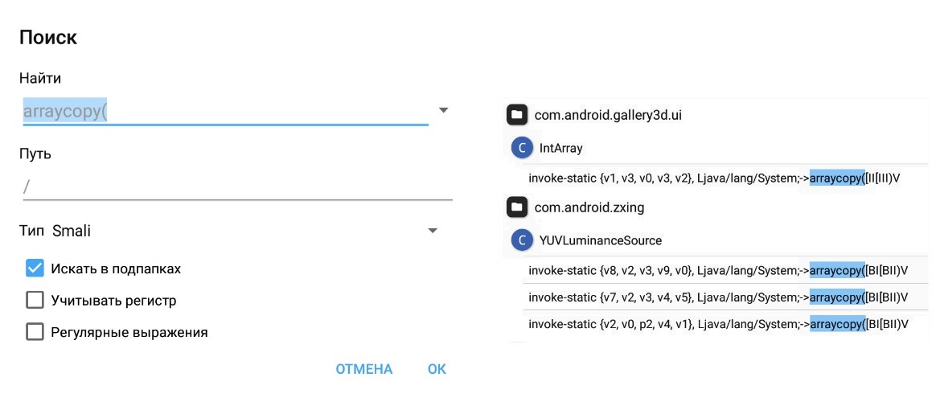Focus the Путь path input field
The image size is (936, 410).
(x=237, y=187)
